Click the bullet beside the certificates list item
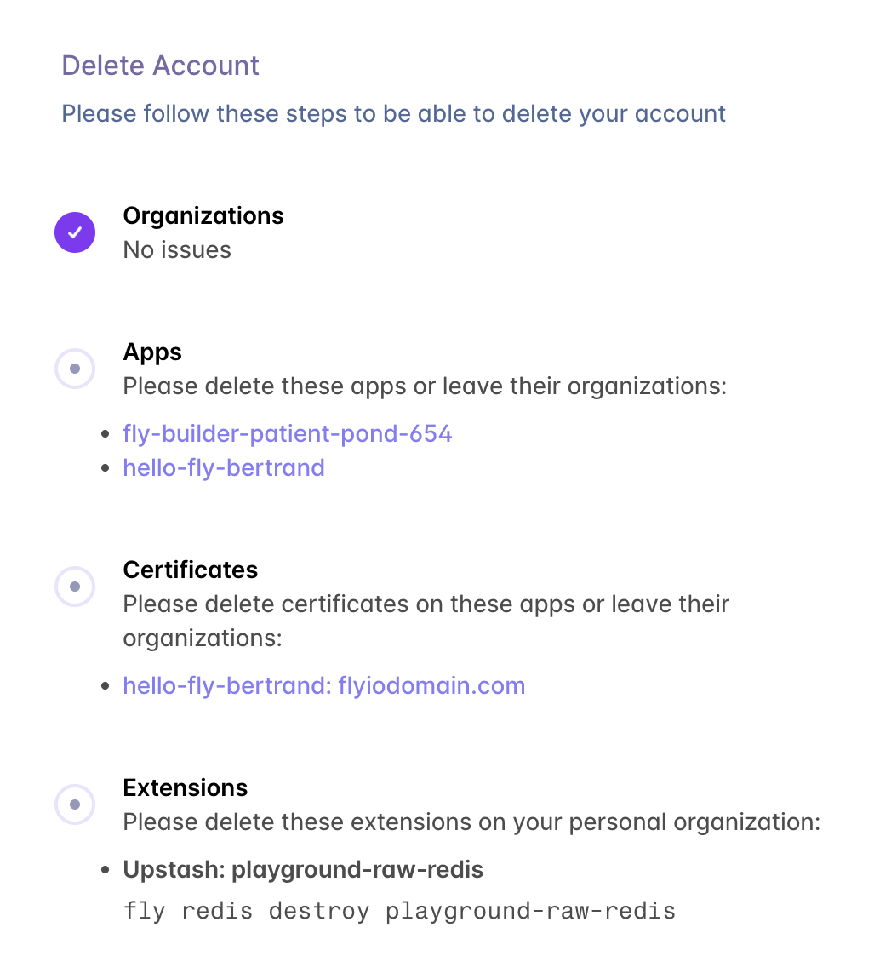The height and width of the screenshot is (979, 874). (105, 685)
